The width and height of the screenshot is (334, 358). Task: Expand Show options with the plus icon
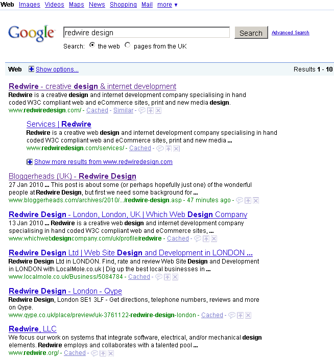point(31,69)
